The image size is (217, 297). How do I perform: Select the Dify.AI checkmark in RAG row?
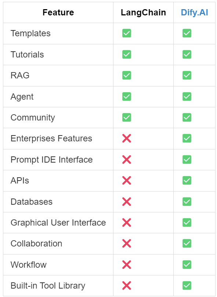pyautogui.click(x=187, y=75)
